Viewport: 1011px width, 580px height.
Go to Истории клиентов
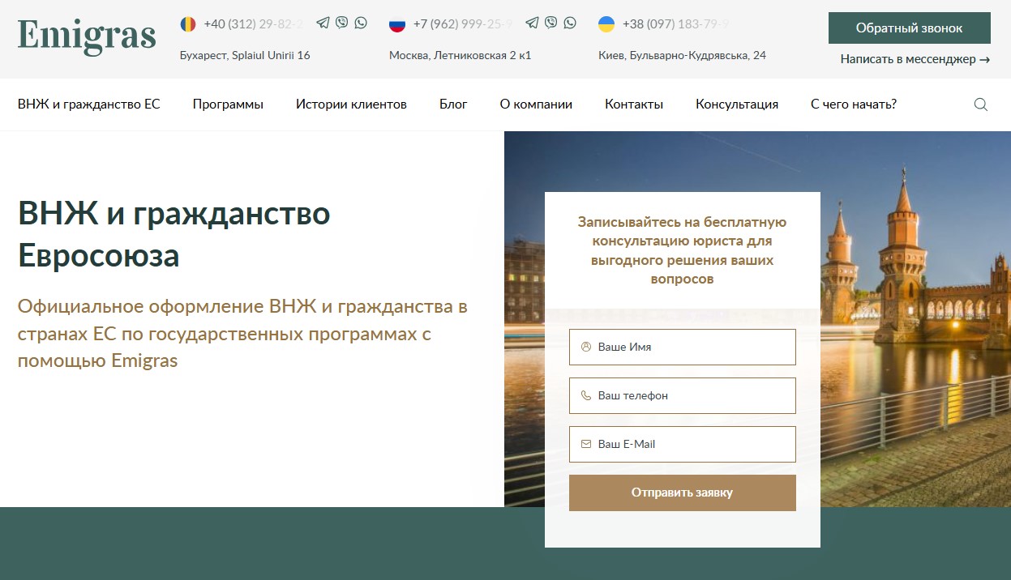pos(351,104)
